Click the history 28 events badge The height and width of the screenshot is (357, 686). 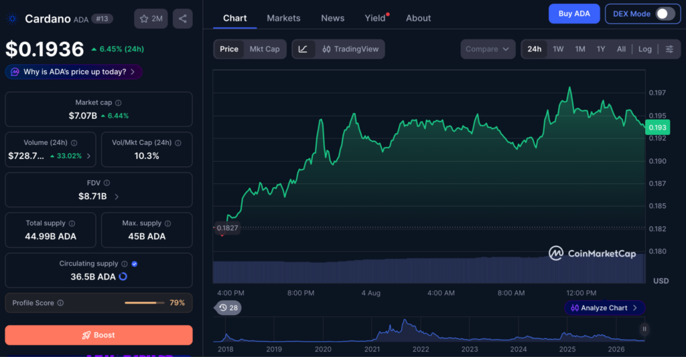tap(228, 308)
